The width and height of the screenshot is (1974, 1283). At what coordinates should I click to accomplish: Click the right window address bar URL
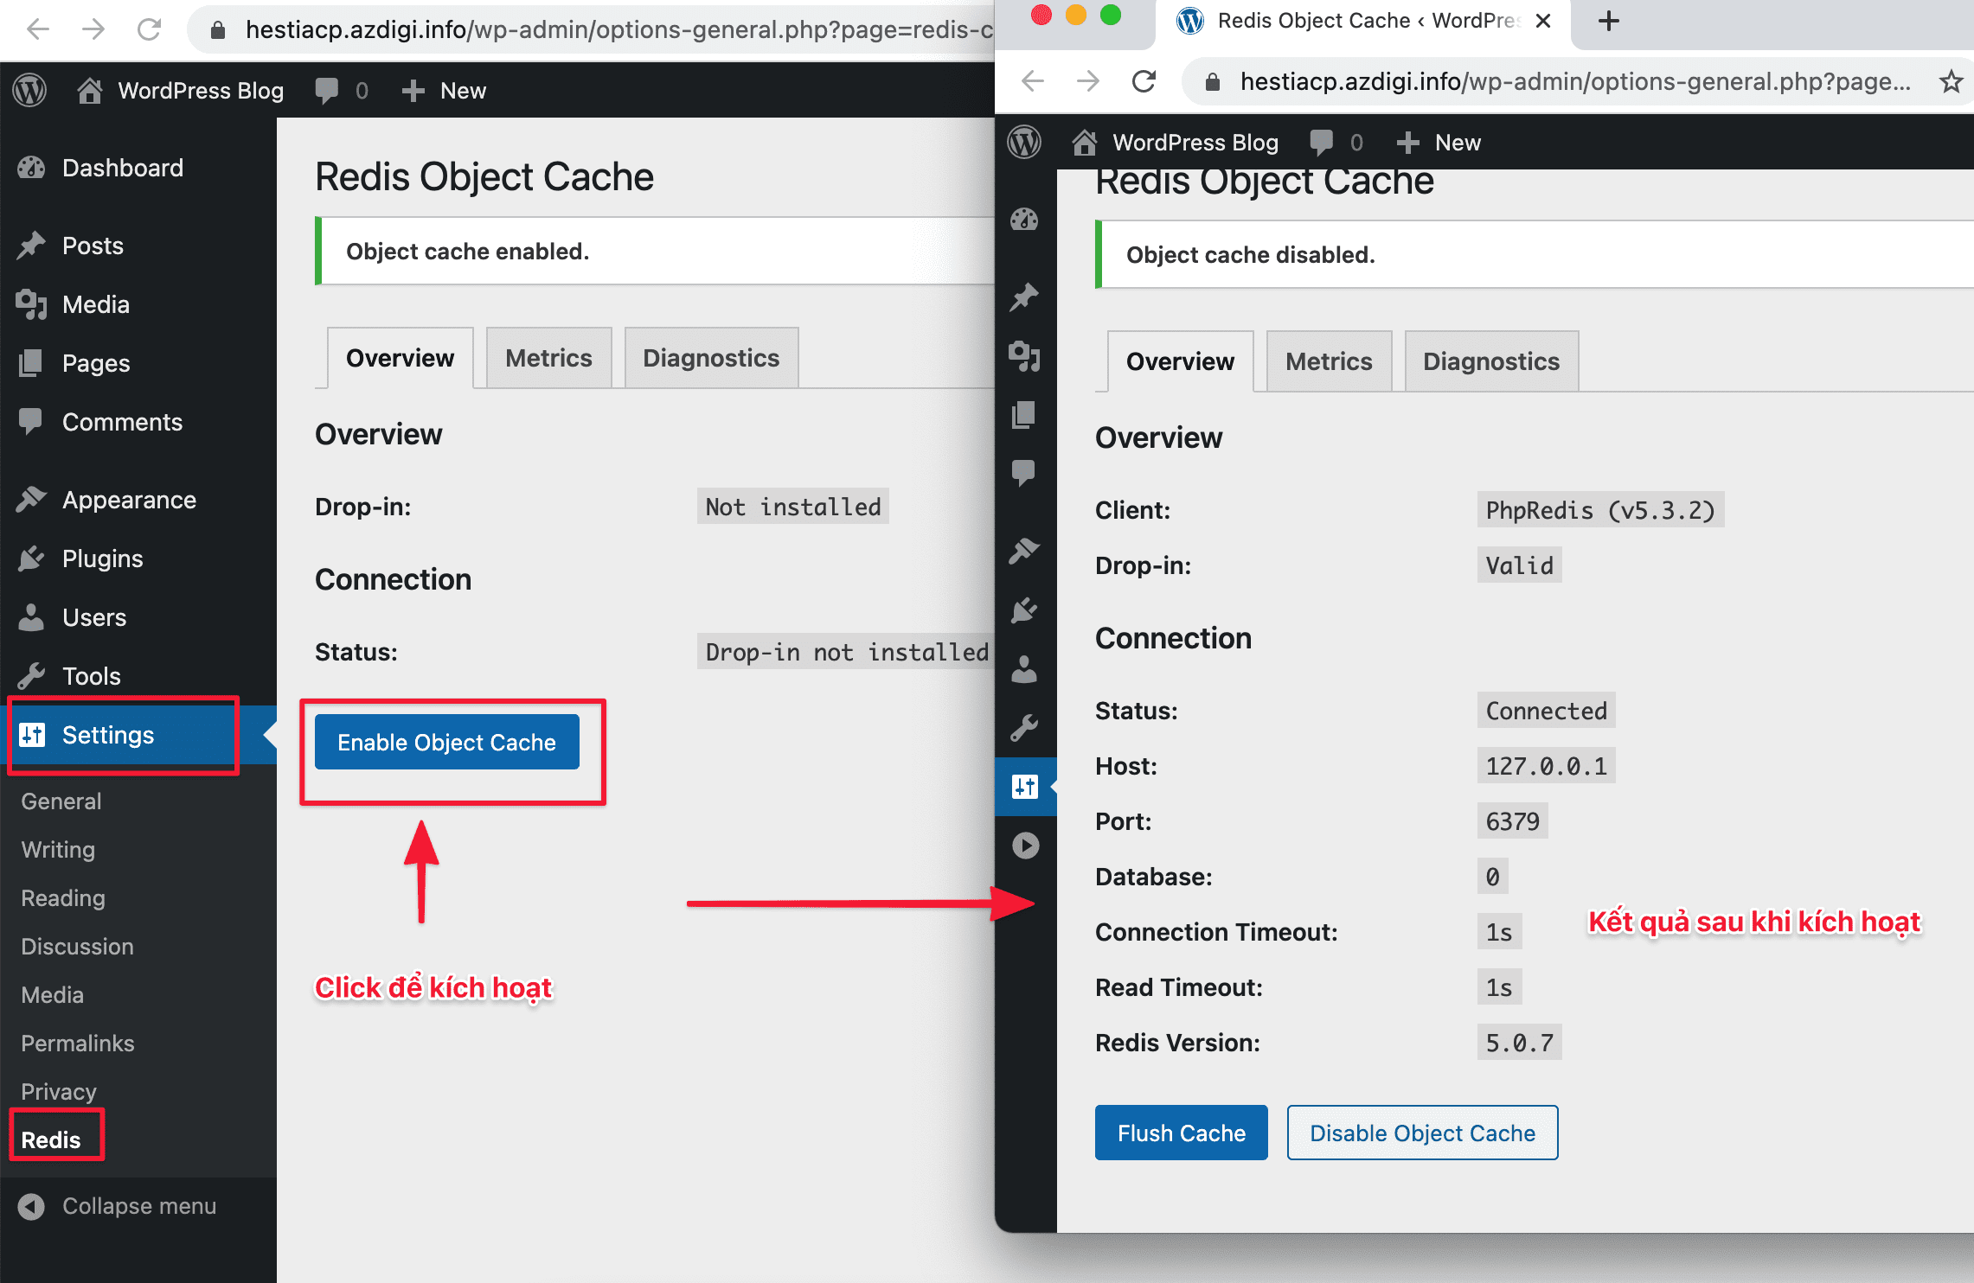1574,81
